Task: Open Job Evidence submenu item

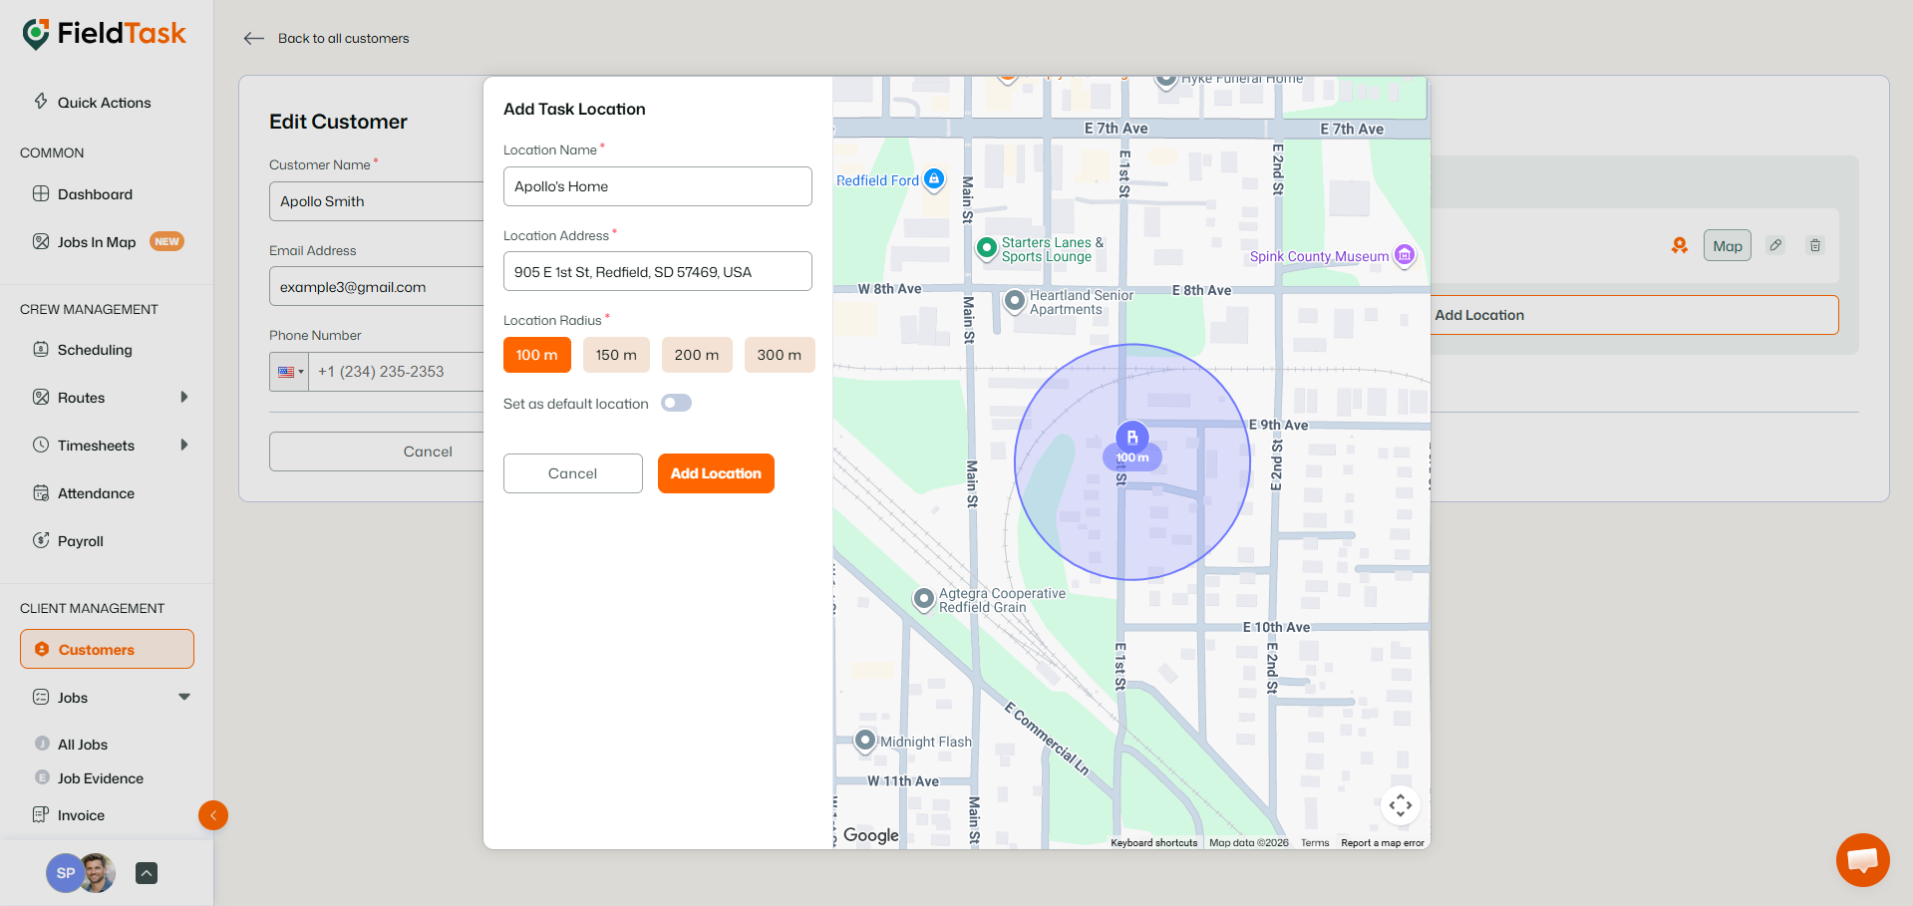Action: pyautogui.click(x=101, y=778)
